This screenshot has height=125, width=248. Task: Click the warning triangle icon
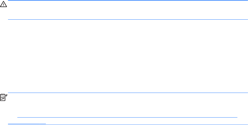(3, 5)
